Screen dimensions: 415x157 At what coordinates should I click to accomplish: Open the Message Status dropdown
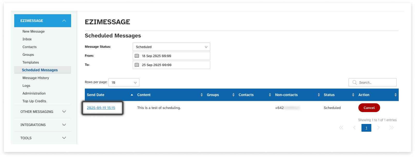pos(171,47)
